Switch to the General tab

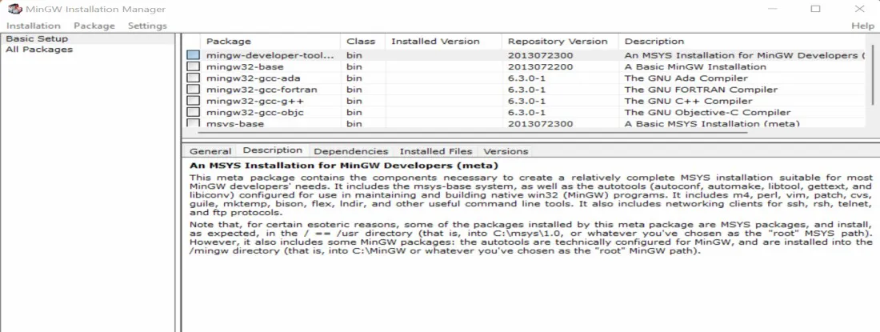click(x=210, y=151)
